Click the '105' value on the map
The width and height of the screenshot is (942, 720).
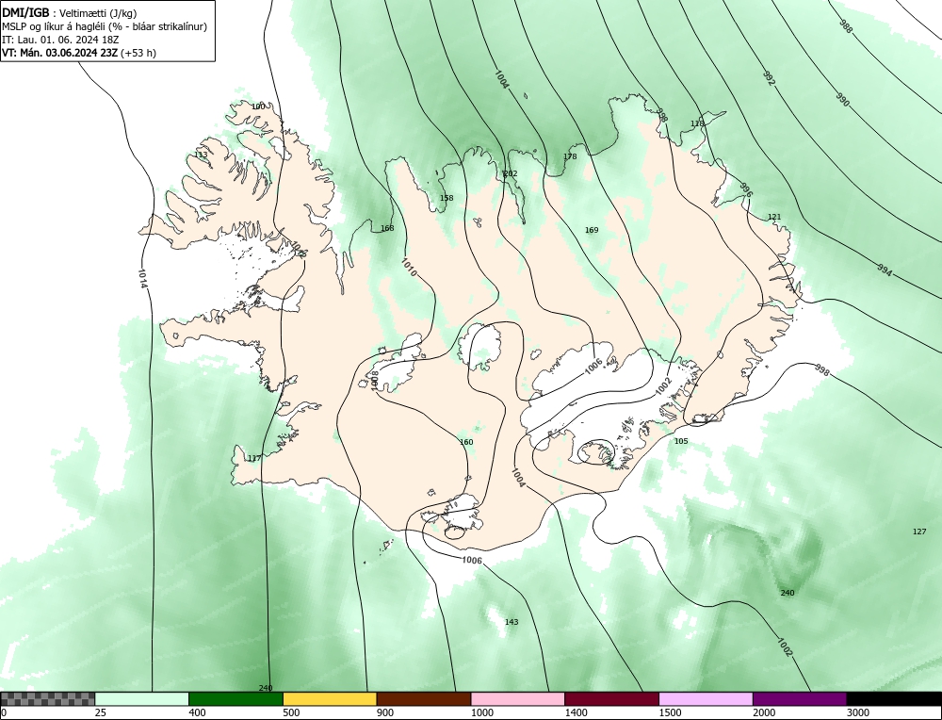click(681, 440)
